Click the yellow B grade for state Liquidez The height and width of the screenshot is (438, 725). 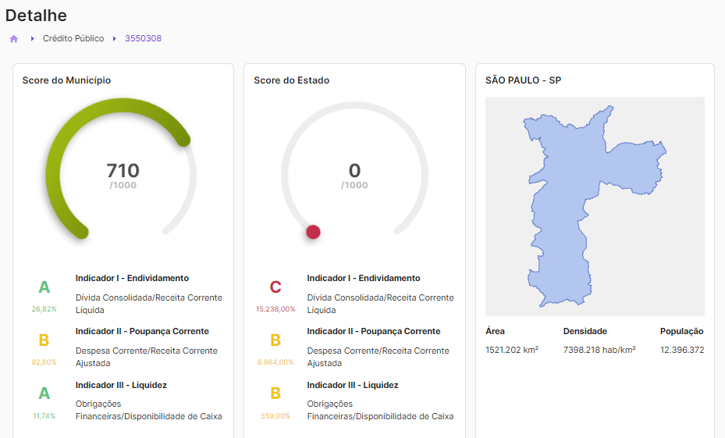pos(275,394)
